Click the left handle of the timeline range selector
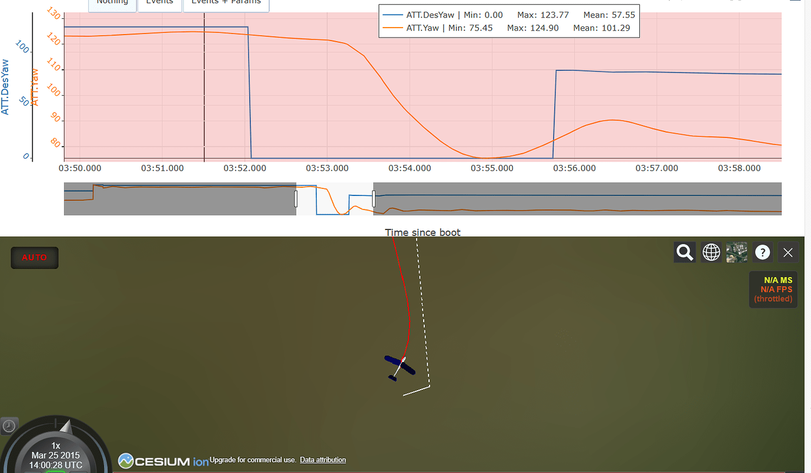 (296, 198)
